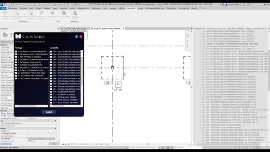Screen dimensions: 270x152
Task: Check '9 - Typical Column Base Plate' view
Action: coord(16,71)
